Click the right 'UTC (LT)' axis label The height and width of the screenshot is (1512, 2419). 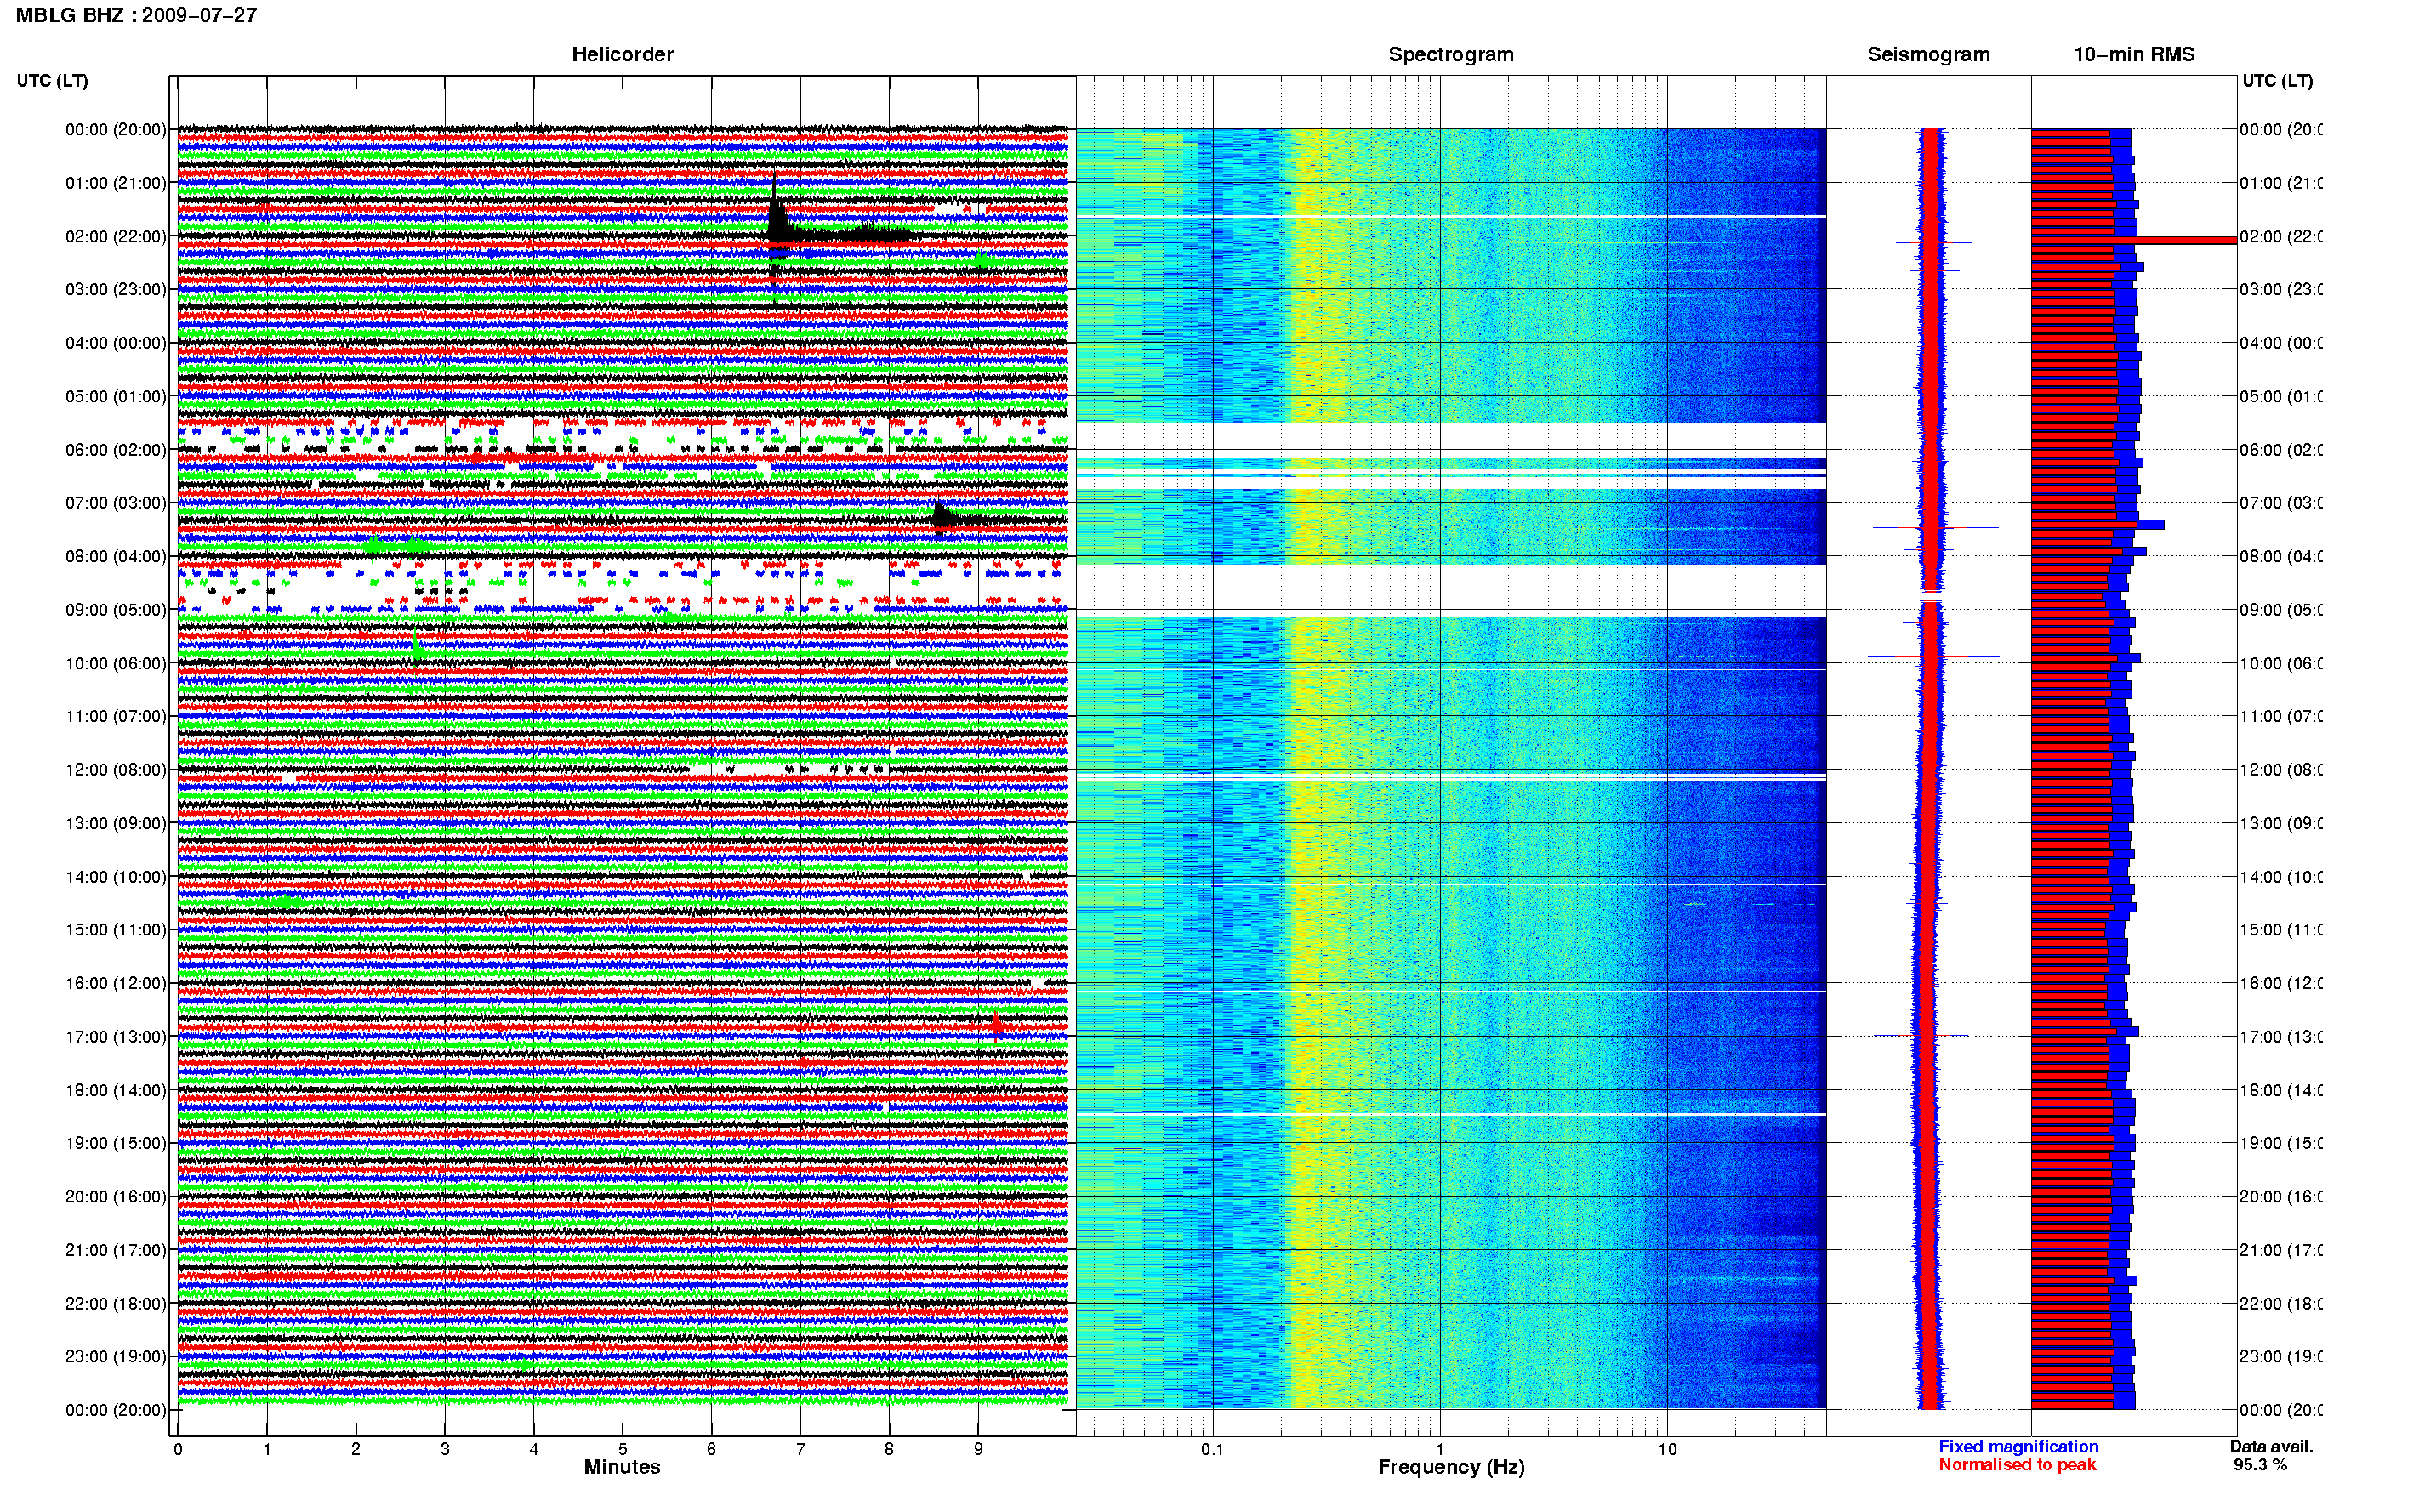coord(2277,80)
